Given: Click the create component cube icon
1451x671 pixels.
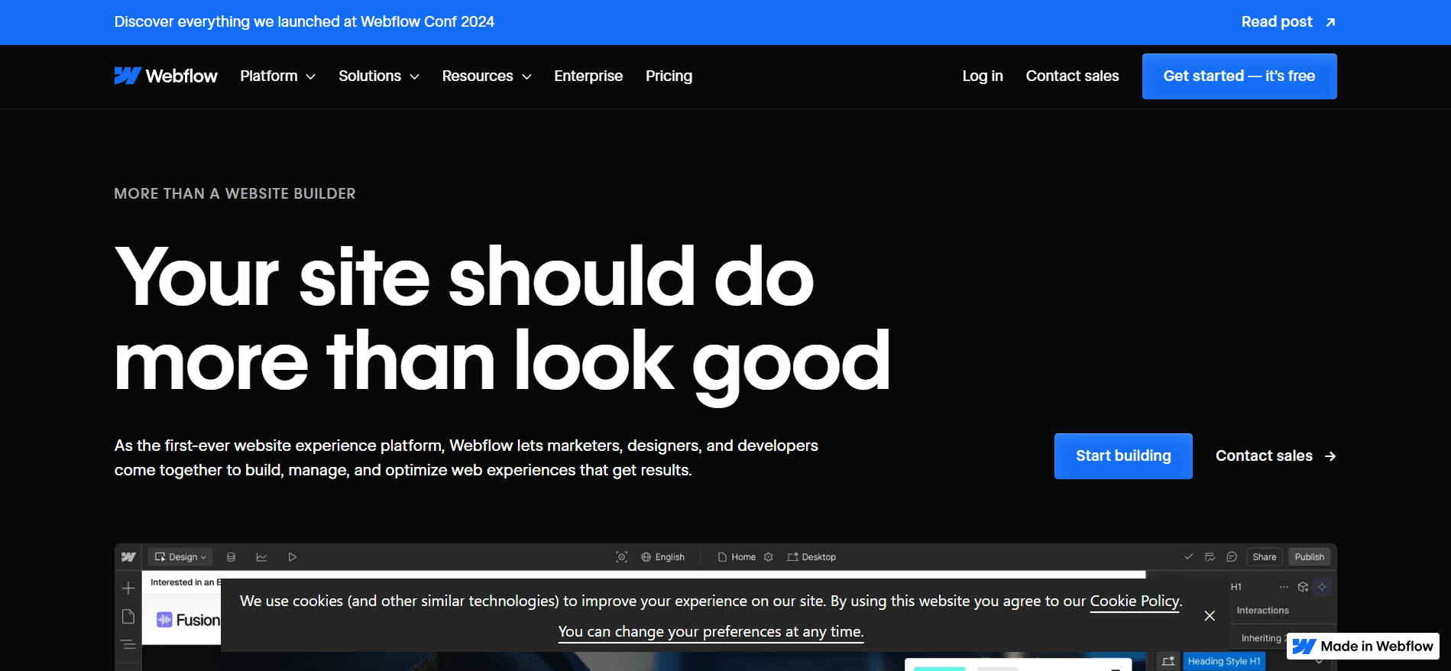Looking at the screenshot, I should tap(1304, 587).
